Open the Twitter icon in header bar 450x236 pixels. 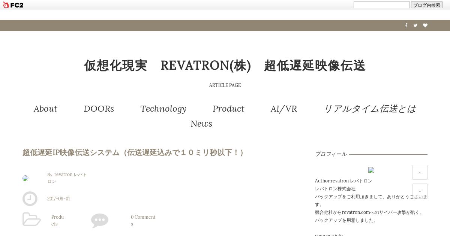tap(415, 25)
